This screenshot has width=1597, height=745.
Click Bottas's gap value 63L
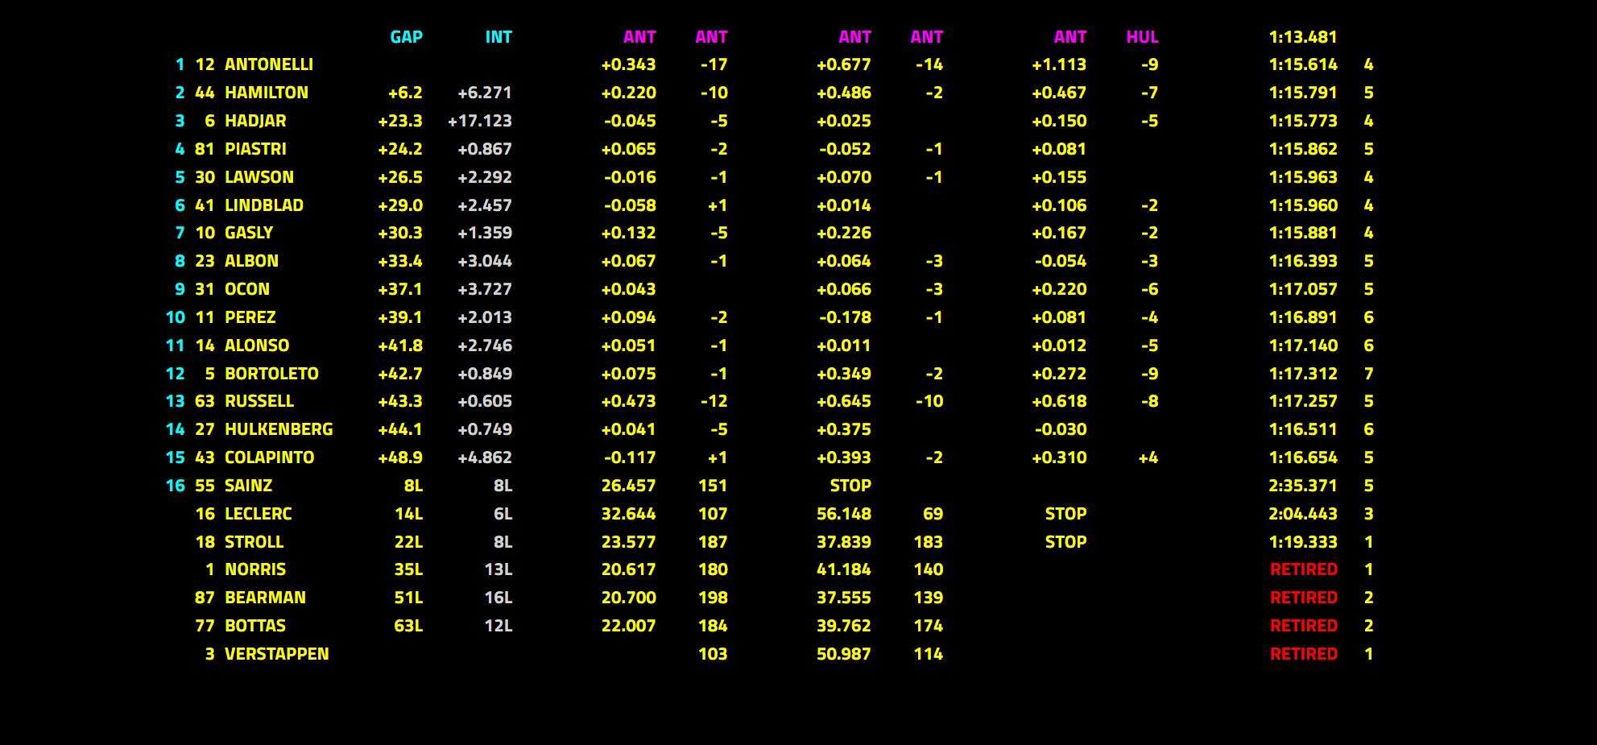click(x=408, y=626)
